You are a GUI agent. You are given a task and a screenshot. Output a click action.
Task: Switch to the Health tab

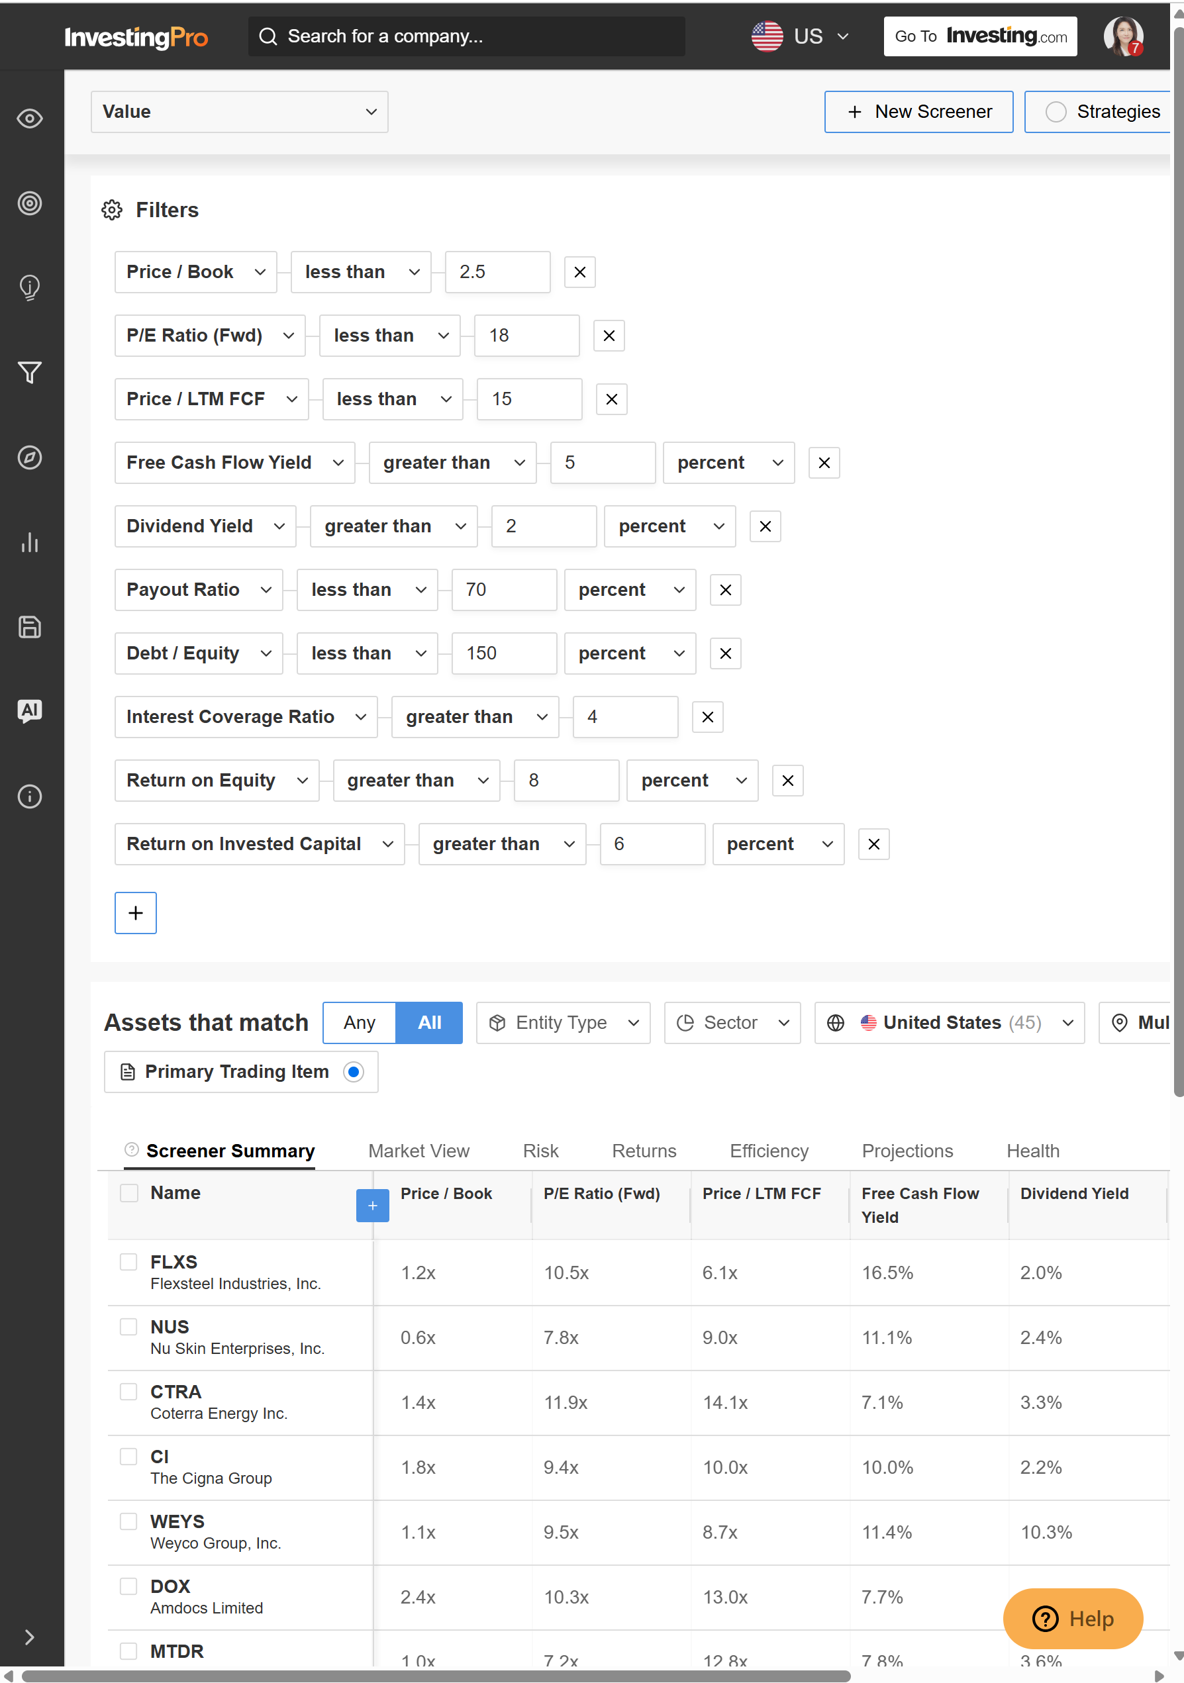pyautogui.click(x=1033, y=1151)
